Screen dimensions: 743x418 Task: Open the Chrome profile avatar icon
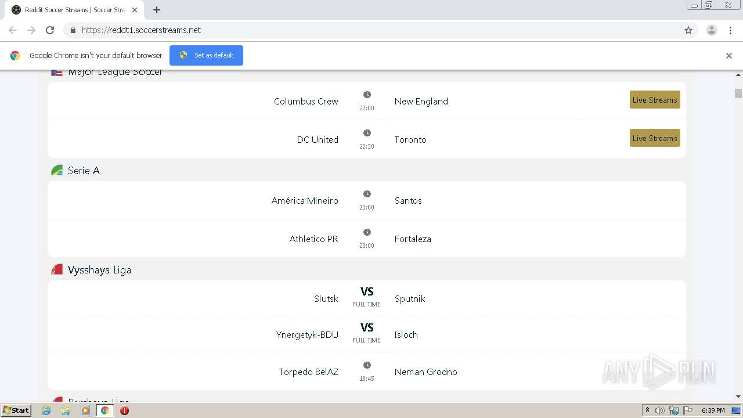pyautogui.click(x=711, y=30)
